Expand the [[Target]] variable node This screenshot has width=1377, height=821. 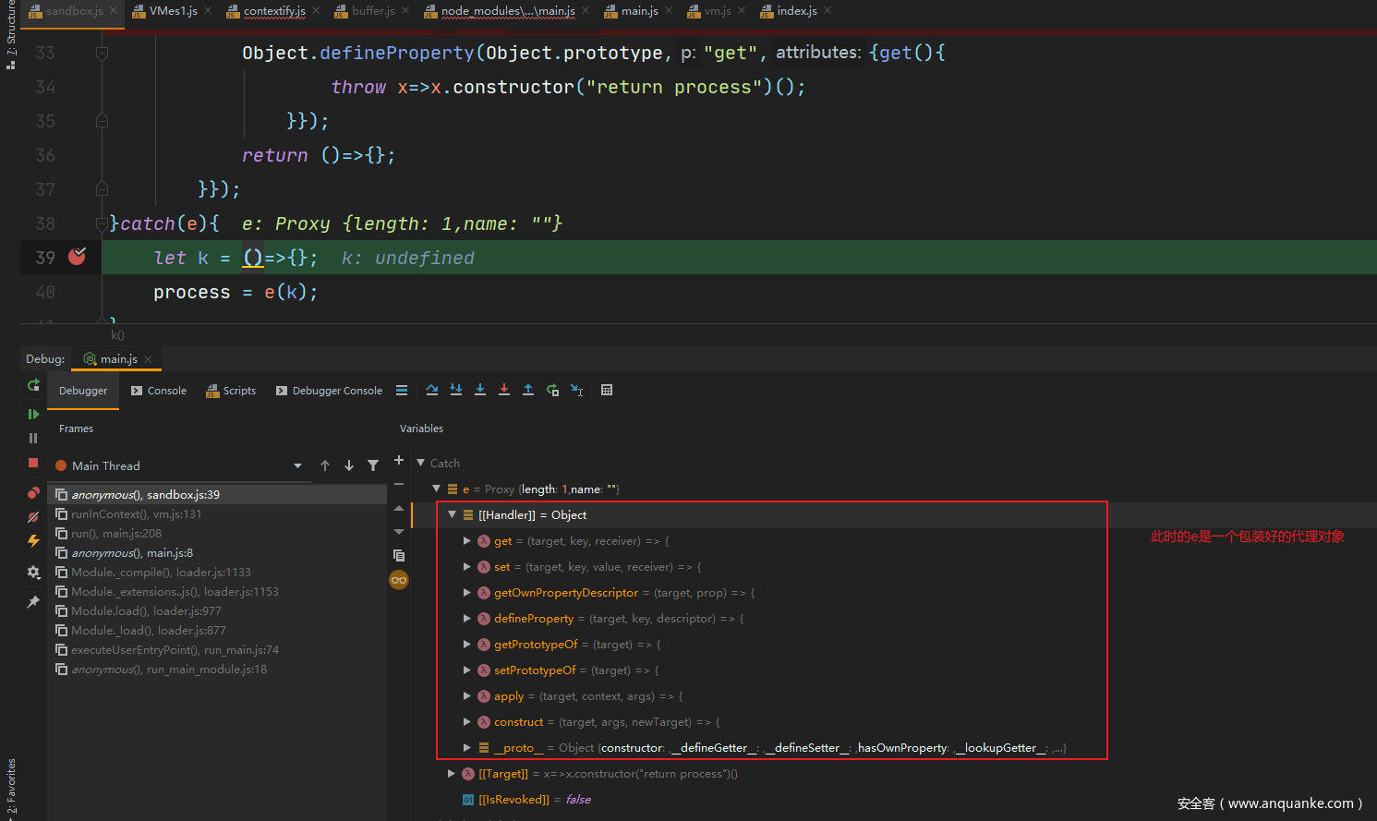(x=452, y=774)
